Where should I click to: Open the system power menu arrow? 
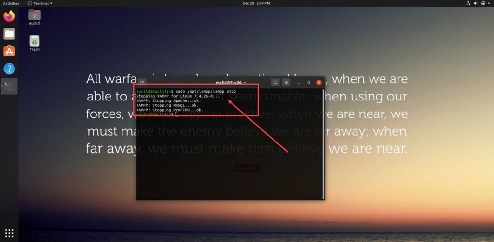point(489,3)
